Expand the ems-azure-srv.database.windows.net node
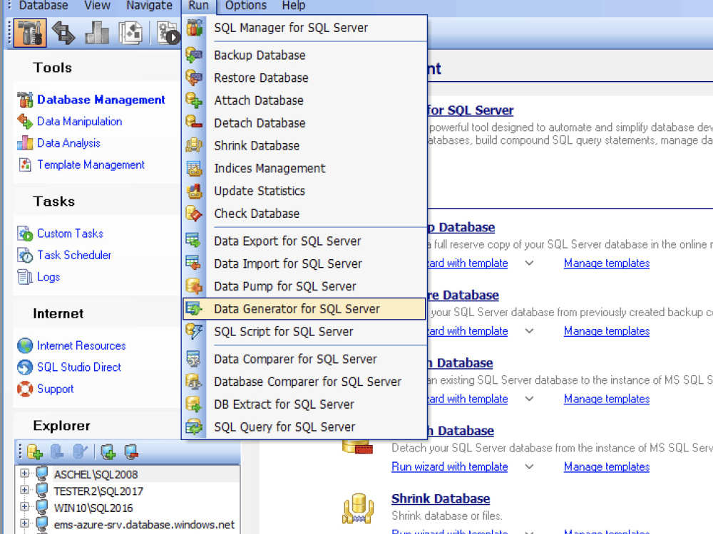 24,524
